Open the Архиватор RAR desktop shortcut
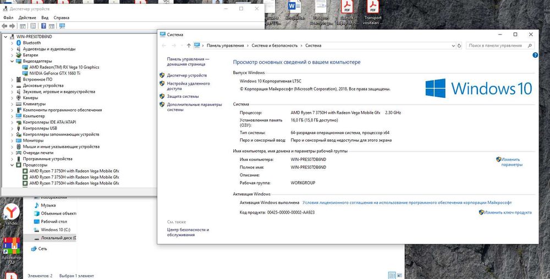This screenshot has width=550, height=279. [x=12, y=250]
